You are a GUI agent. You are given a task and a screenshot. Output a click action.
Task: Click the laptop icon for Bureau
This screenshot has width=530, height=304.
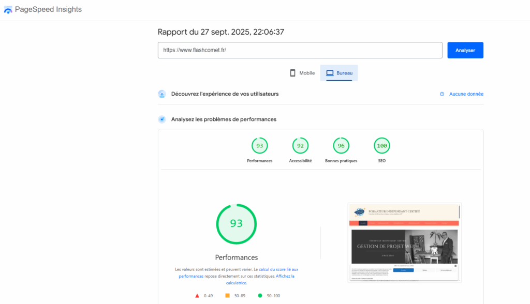click(x=330, y=73)
